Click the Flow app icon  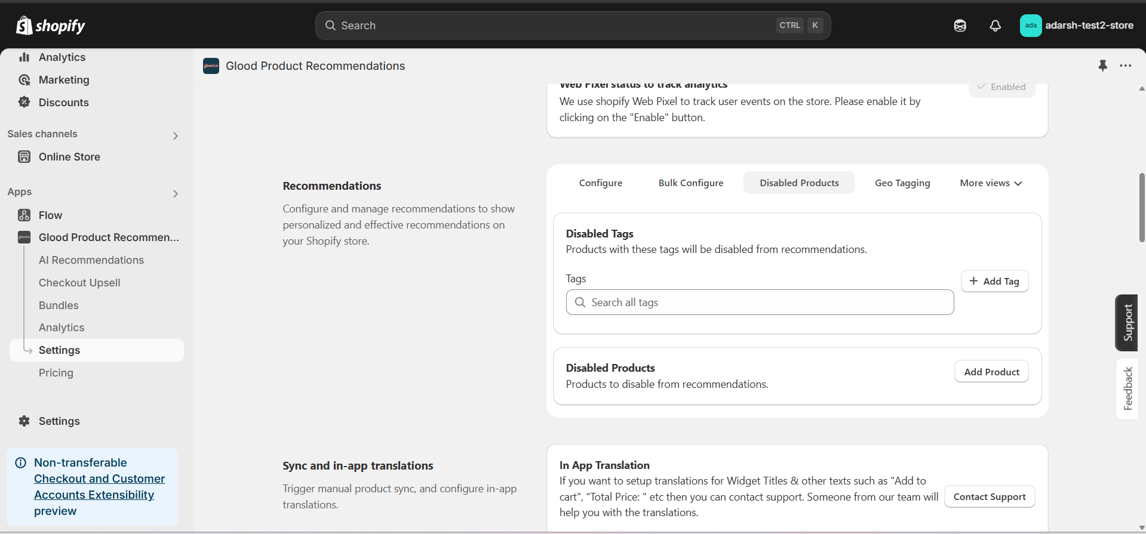point(24,215)
